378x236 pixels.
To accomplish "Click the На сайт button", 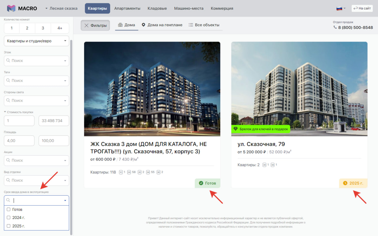I will [362, 8].
